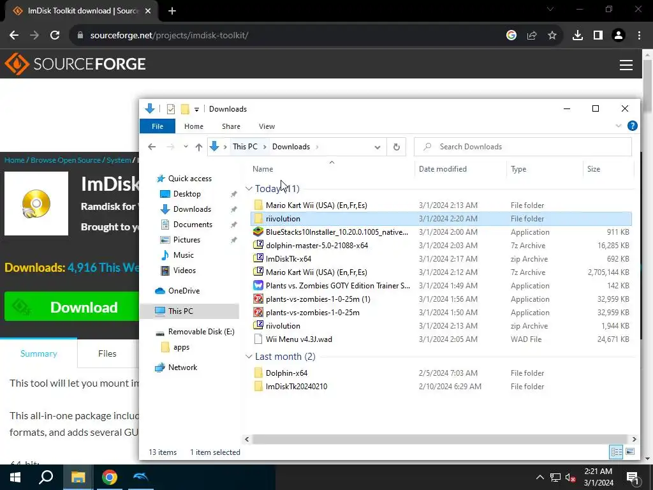Collapse the Today group
The image size is (653, 490).
point(249,189)
